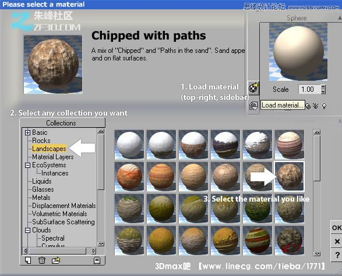Click the light bulb icon under Scale

(325, 106)
